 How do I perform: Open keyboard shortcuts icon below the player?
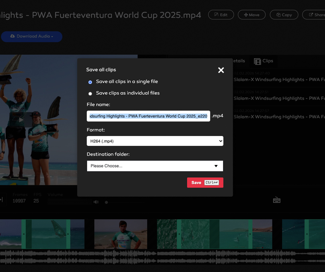[276, 200]
